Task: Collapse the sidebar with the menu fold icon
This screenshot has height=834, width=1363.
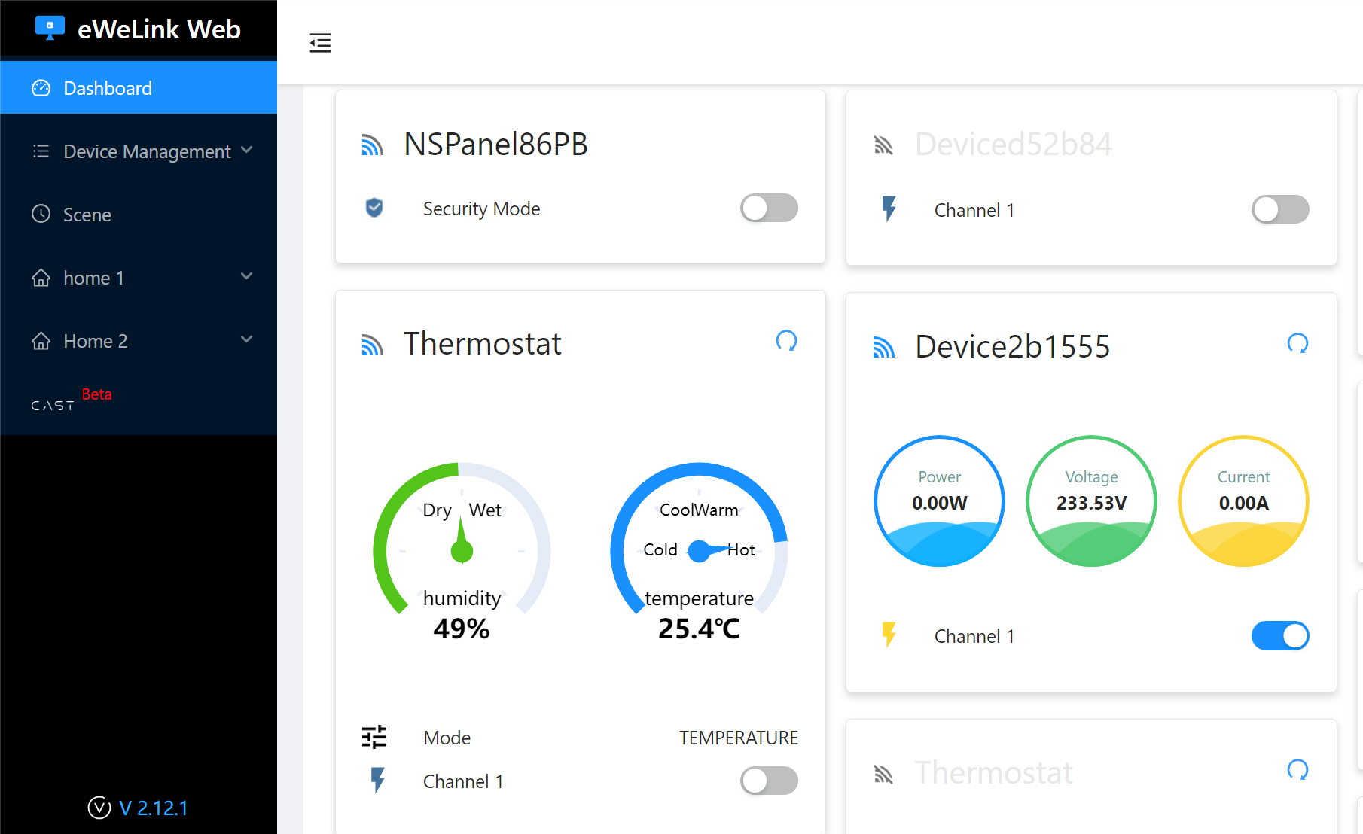Action: pyautogui.click(x=320, y=43)
